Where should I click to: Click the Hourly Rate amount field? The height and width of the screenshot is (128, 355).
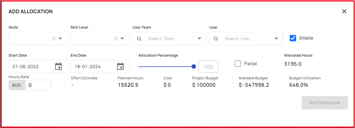pyautogui.click(x=38, y=85)
